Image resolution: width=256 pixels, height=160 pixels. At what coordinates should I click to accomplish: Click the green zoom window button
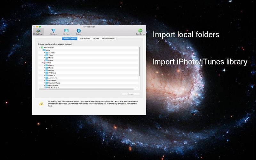click(x=40, y=27)
